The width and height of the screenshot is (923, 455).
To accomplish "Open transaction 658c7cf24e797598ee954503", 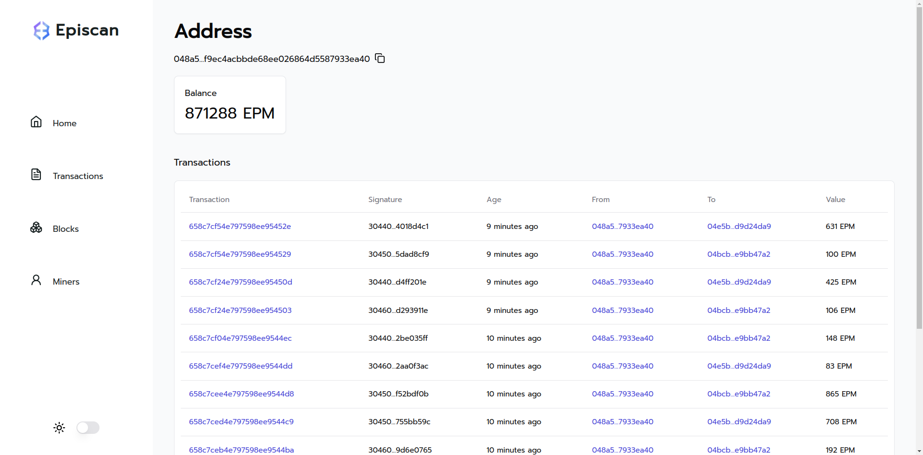I will pos(240,311).
